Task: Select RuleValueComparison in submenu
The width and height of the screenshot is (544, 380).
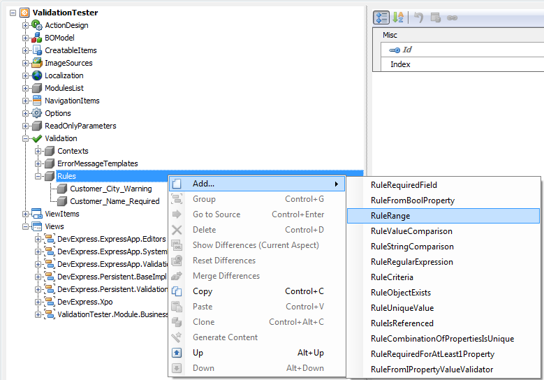Action: point(443,231)
